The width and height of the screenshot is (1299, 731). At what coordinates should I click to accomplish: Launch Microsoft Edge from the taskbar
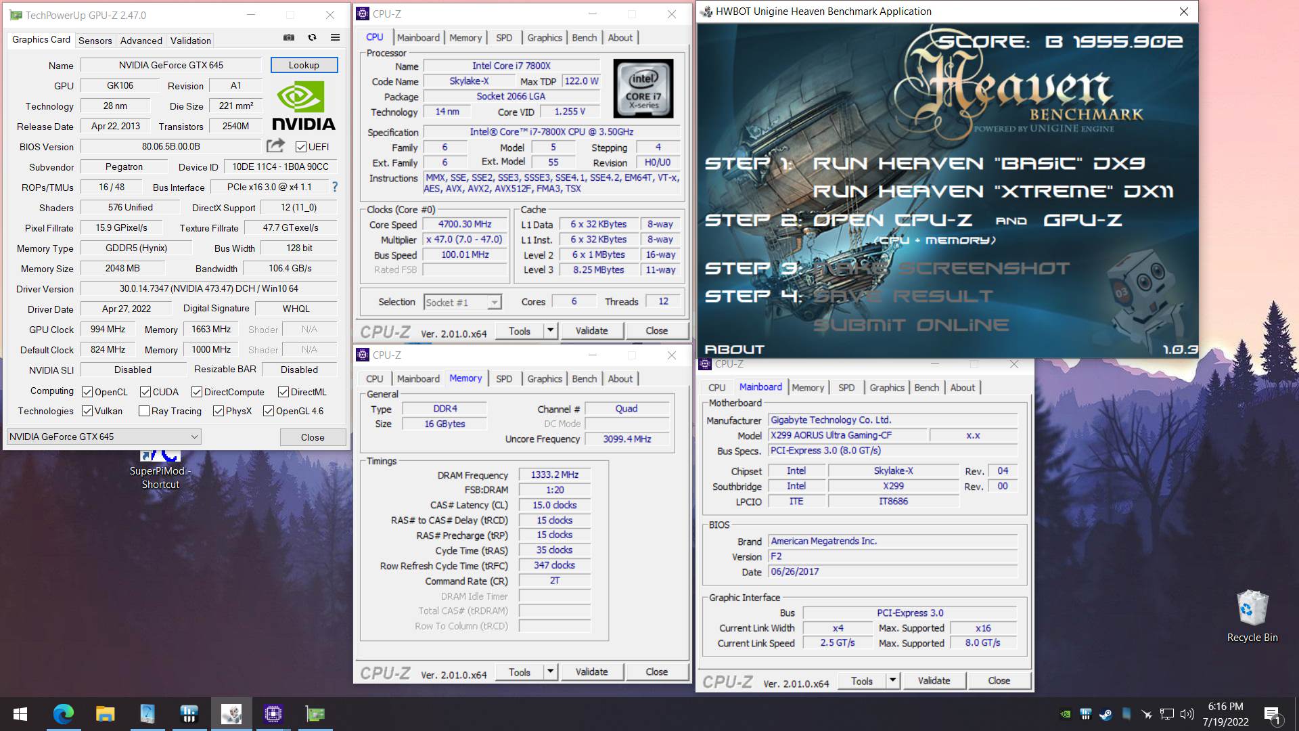[x=64, y=713]
